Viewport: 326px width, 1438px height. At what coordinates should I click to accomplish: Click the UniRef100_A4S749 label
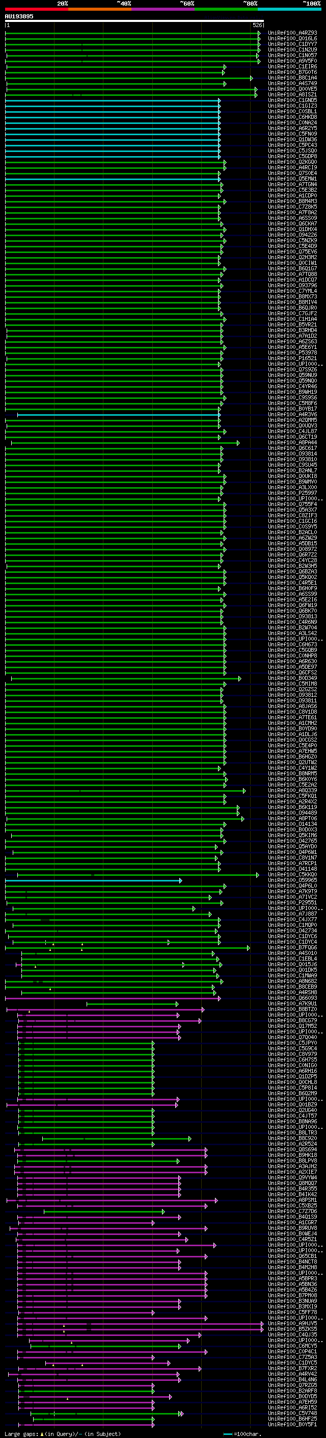(x=292, y=83)
